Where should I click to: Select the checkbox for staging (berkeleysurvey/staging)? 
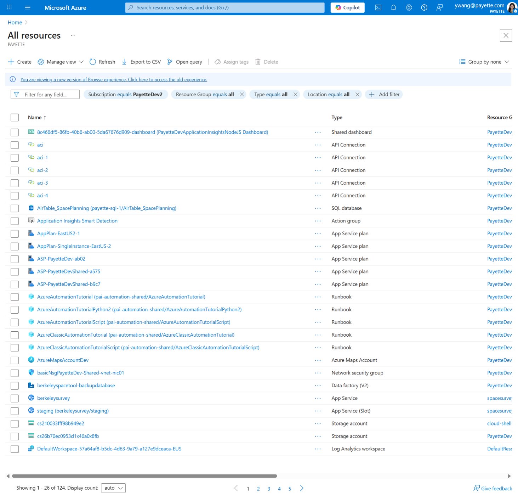point(15,411)
